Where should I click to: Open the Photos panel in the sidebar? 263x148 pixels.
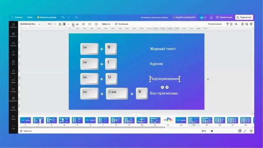pyautogui.click(x=14, y=62)
